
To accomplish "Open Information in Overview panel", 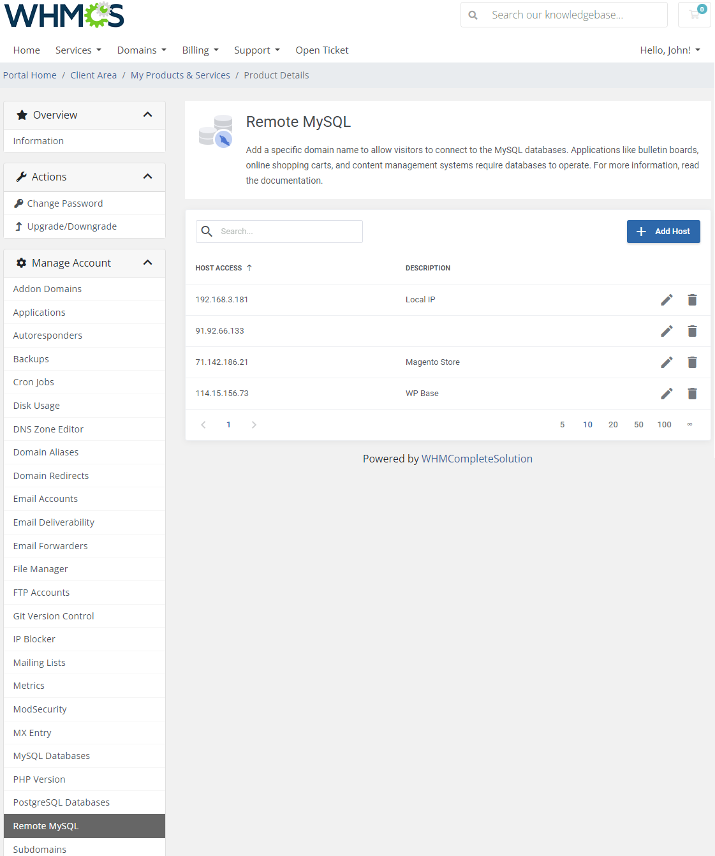I will coord(84,141).
